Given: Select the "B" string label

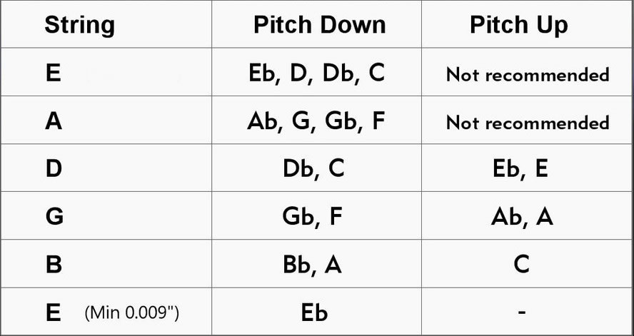Looking at the screenshot, I should pos(53,265).
